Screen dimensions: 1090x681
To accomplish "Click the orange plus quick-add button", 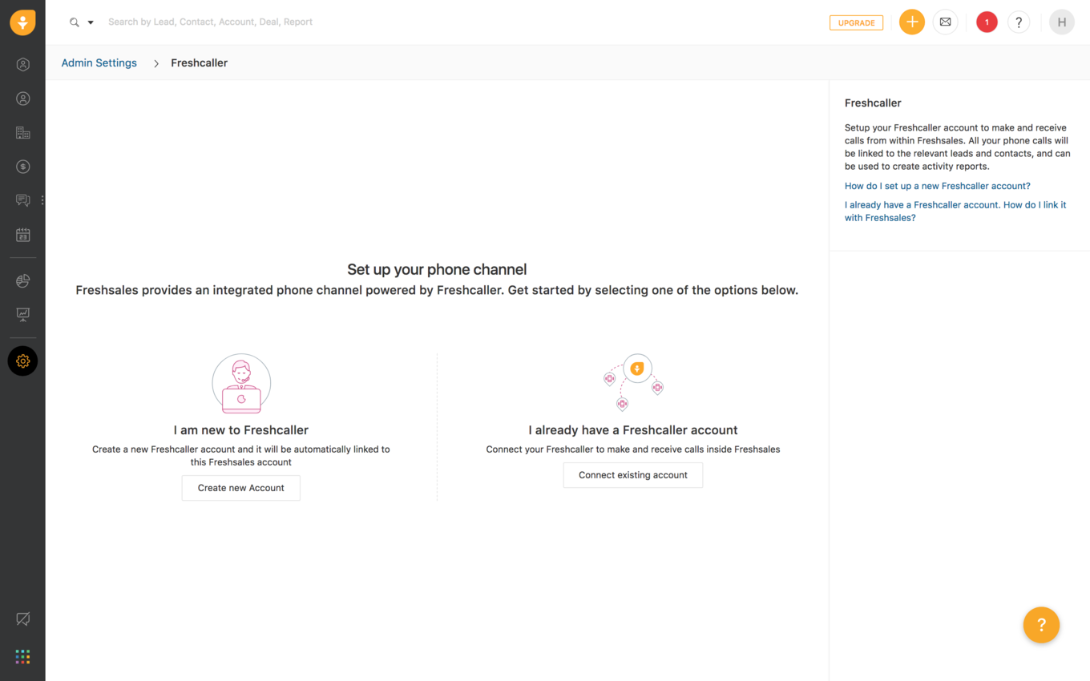I will pos(911,22).
